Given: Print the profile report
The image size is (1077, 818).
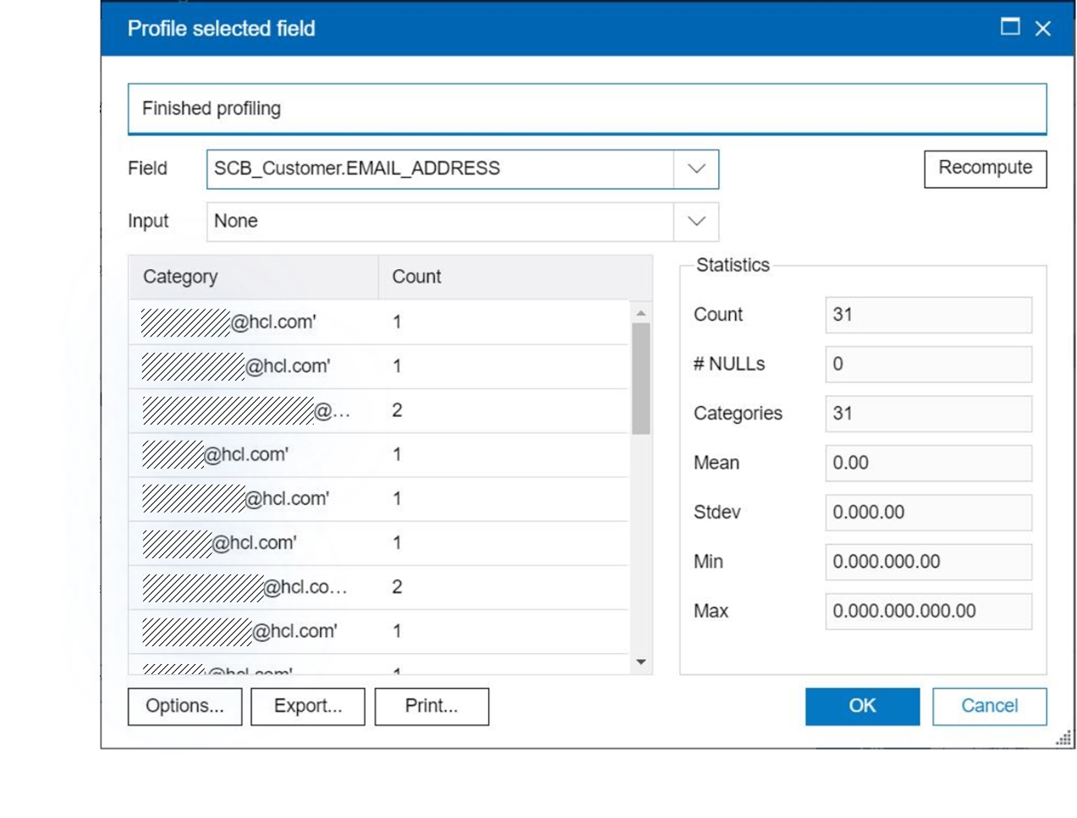Looking at the screenshot, I should [x=431, y=706].
